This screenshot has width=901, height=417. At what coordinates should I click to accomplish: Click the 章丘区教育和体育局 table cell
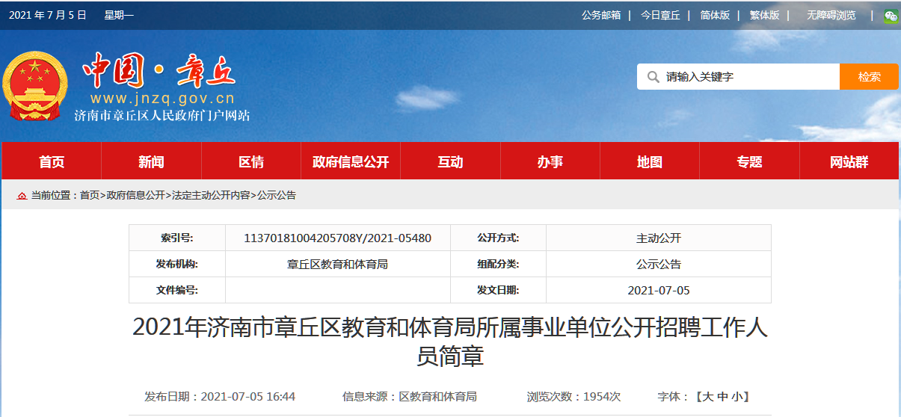337,264
